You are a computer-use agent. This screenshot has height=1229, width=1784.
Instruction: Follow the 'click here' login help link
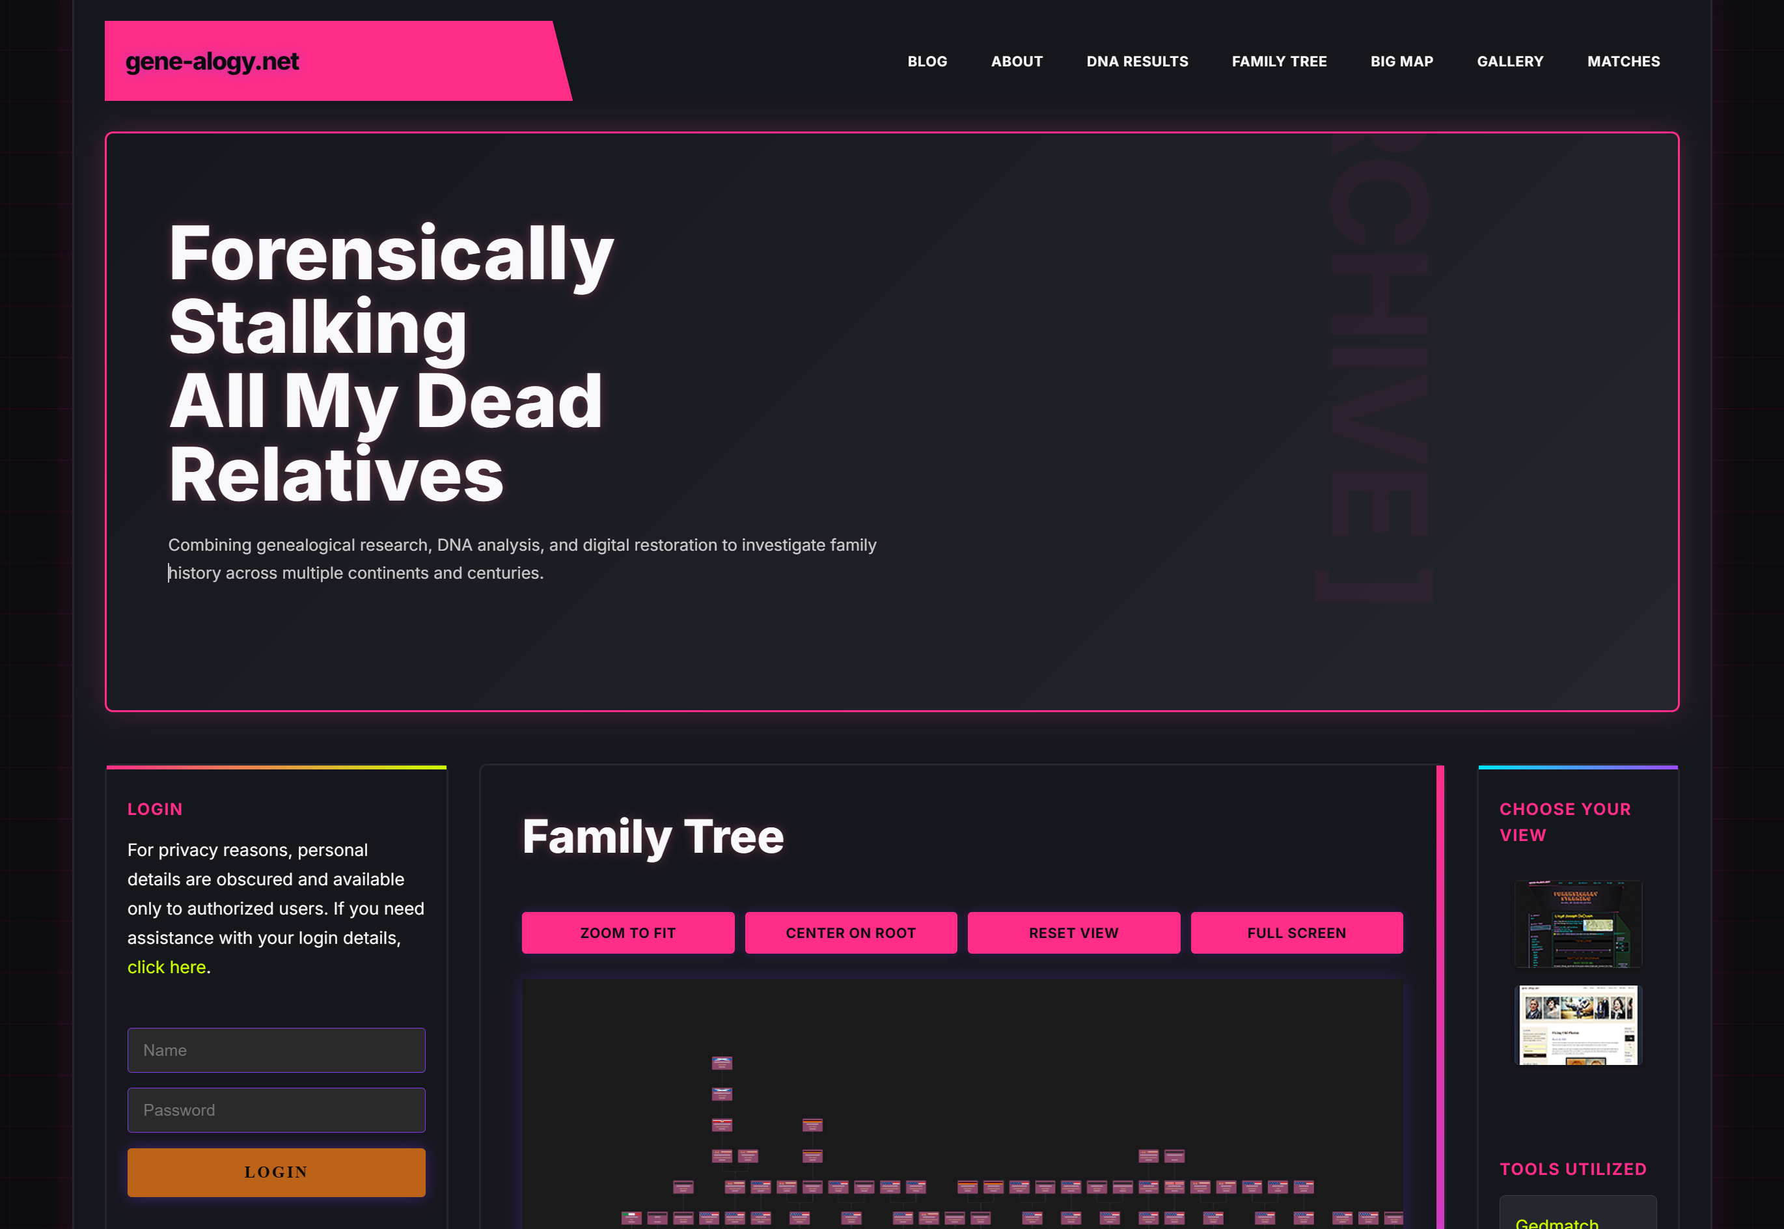(x=167, y=967)
